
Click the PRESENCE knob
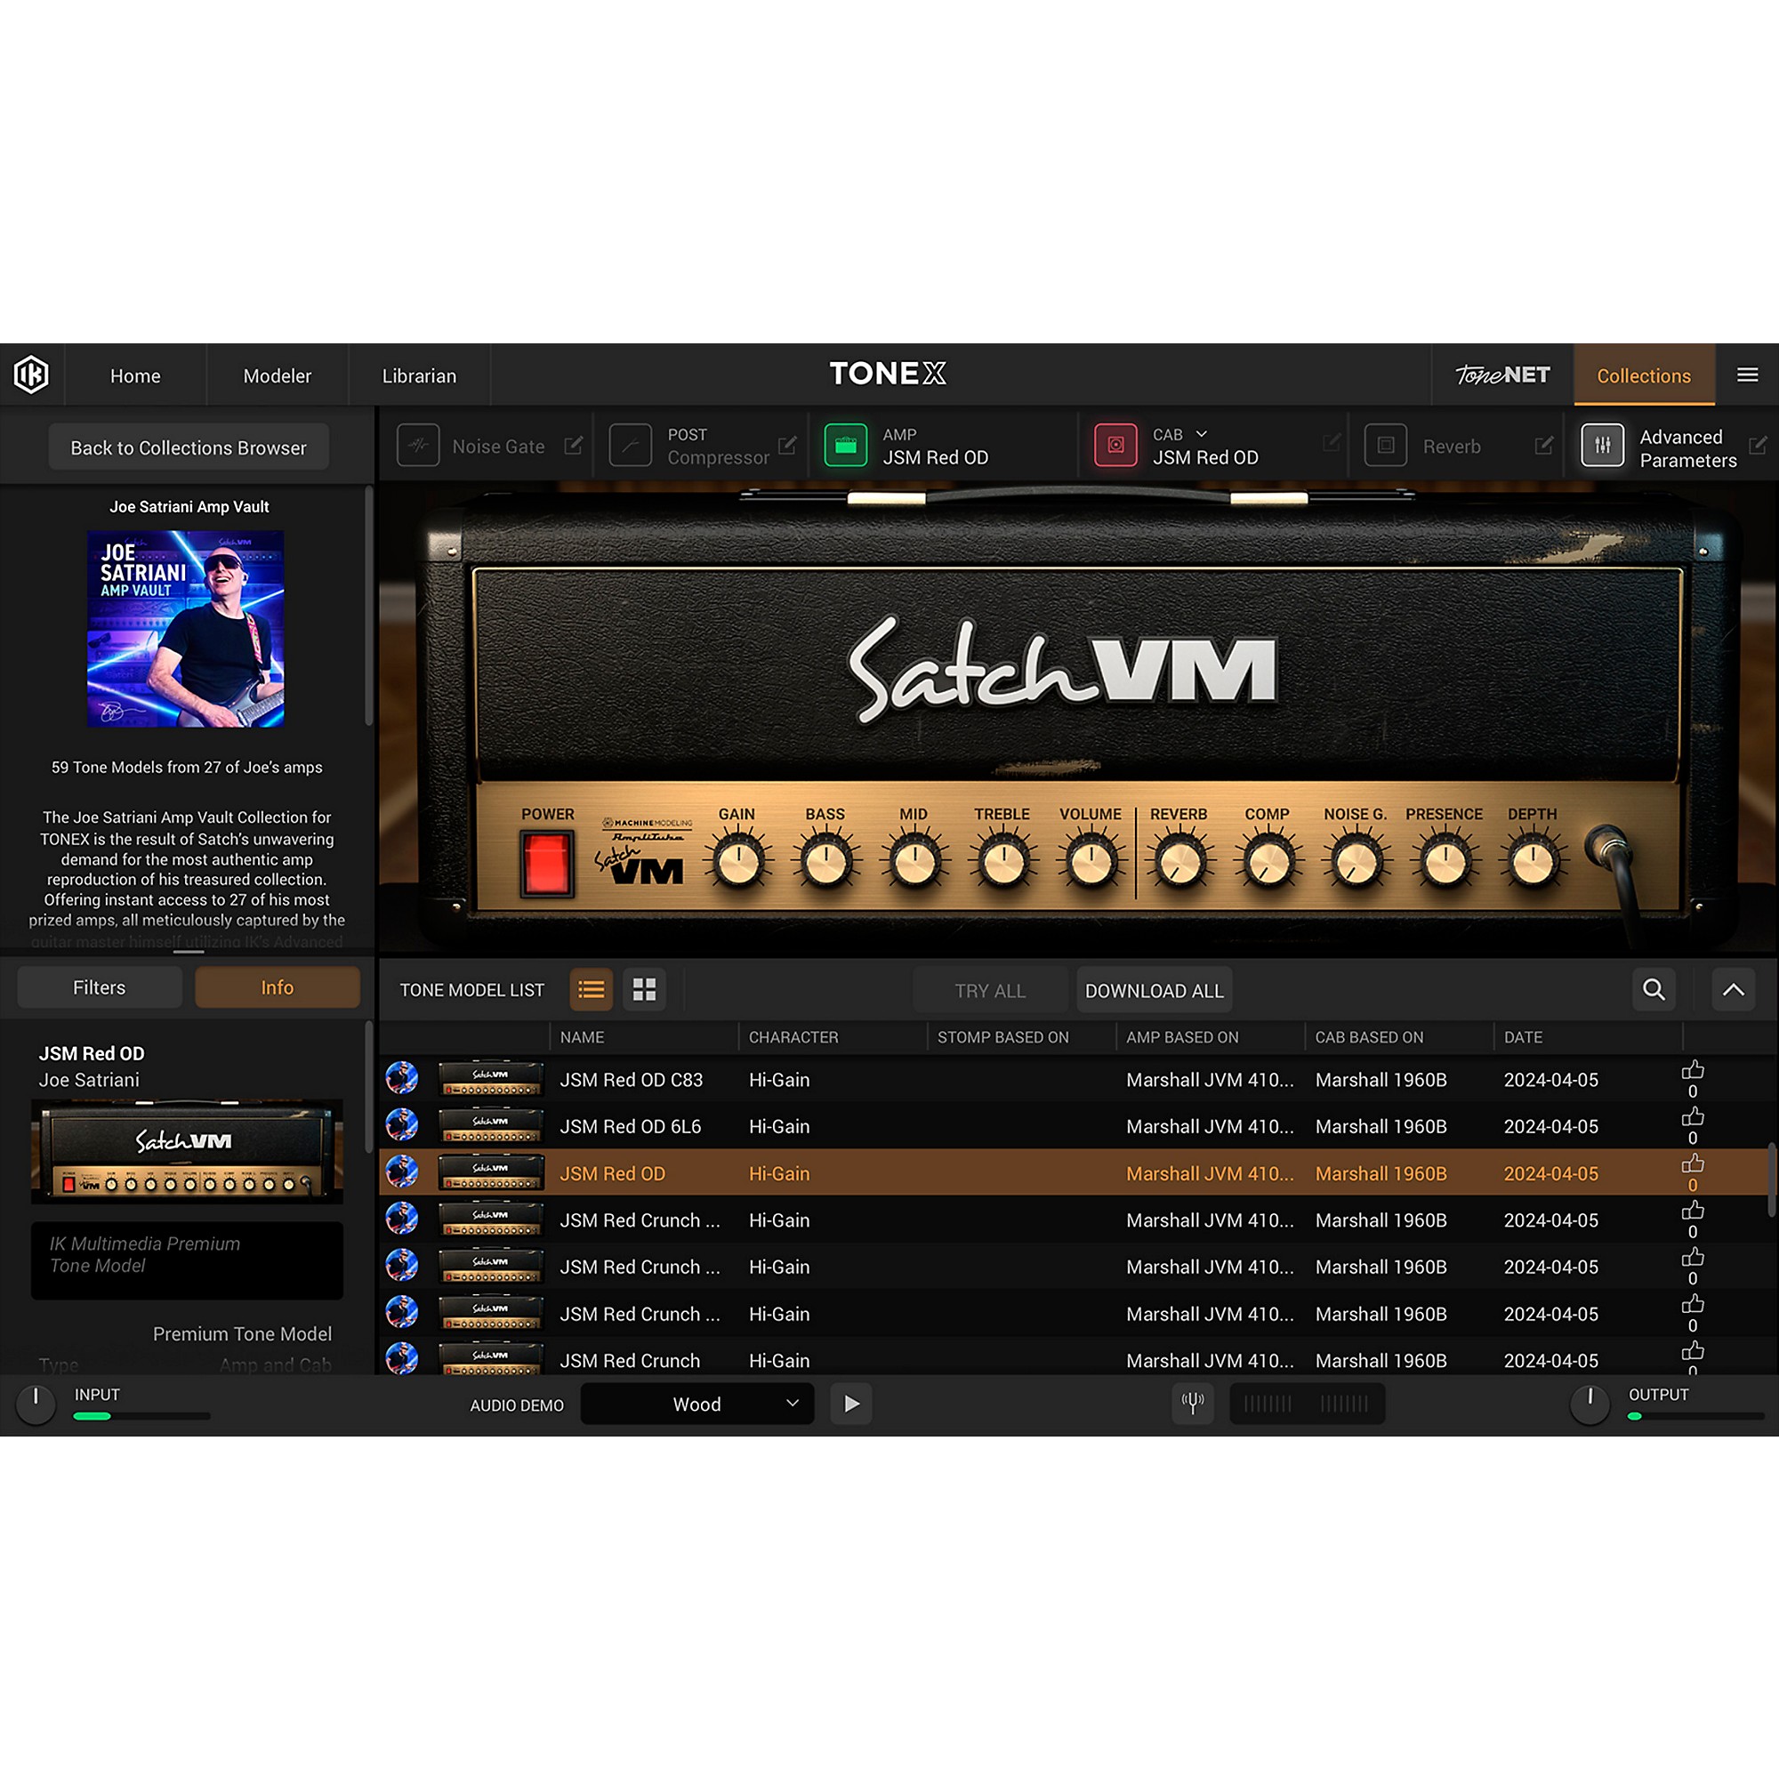[1445, 863]
